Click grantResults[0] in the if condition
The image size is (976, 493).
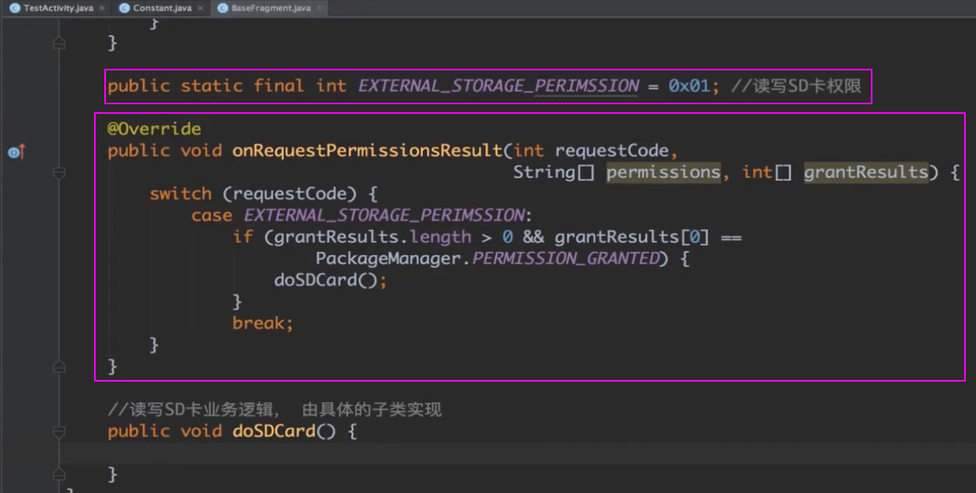pos(632,237)
